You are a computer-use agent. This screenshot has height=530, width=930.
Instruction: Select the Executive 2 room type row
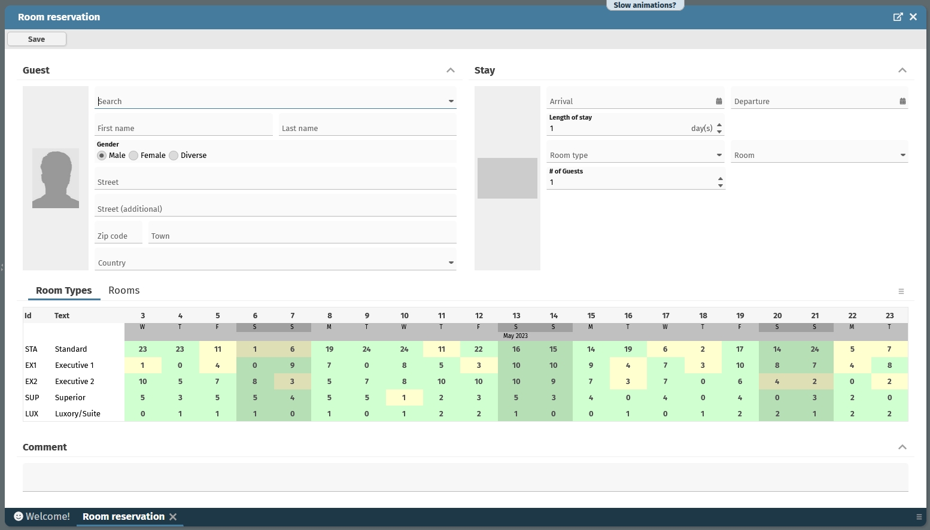(x=466, y=381)
